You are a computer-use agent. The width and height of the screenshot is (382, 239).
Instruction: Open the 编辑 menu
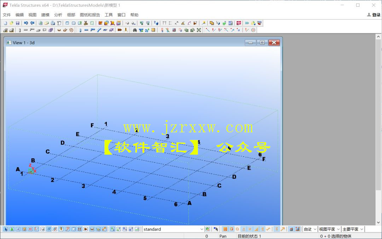19,15
